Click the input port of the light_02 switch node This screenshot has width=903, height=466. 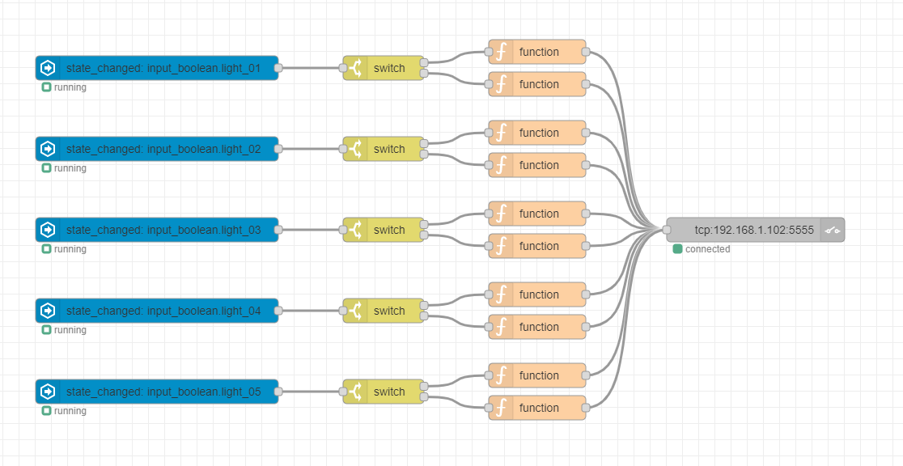pos(343,149)
